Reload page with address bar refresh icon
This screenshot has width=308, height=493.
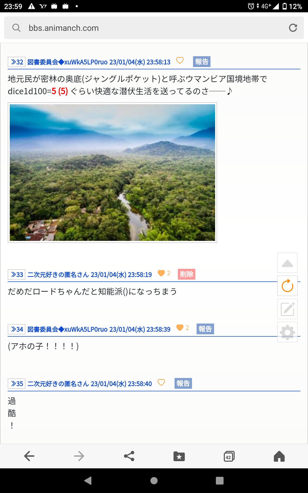click(x=293, y=28)
